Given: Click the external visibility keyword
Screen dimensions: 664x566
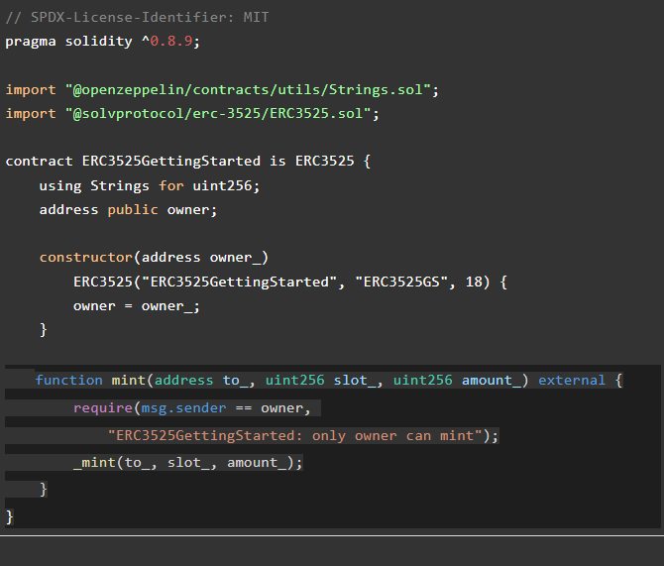Looking at the screenshot, I should tap(572, 381).
